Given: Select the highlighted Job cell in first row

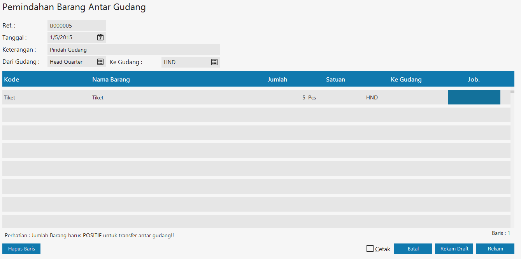Looking at the screenshot, I should coord(474,97).
